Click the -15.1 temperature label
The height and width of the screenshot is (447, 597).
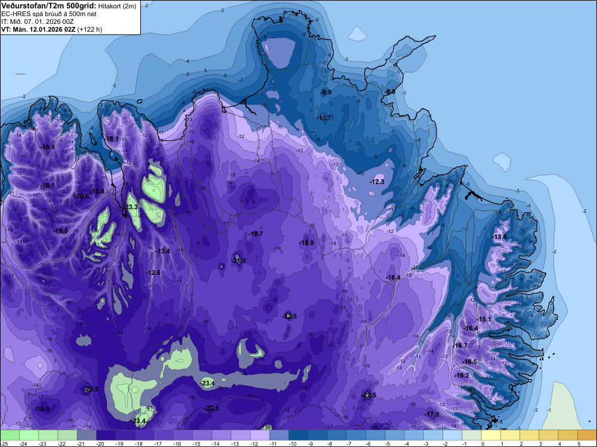[x=484, y=319]
